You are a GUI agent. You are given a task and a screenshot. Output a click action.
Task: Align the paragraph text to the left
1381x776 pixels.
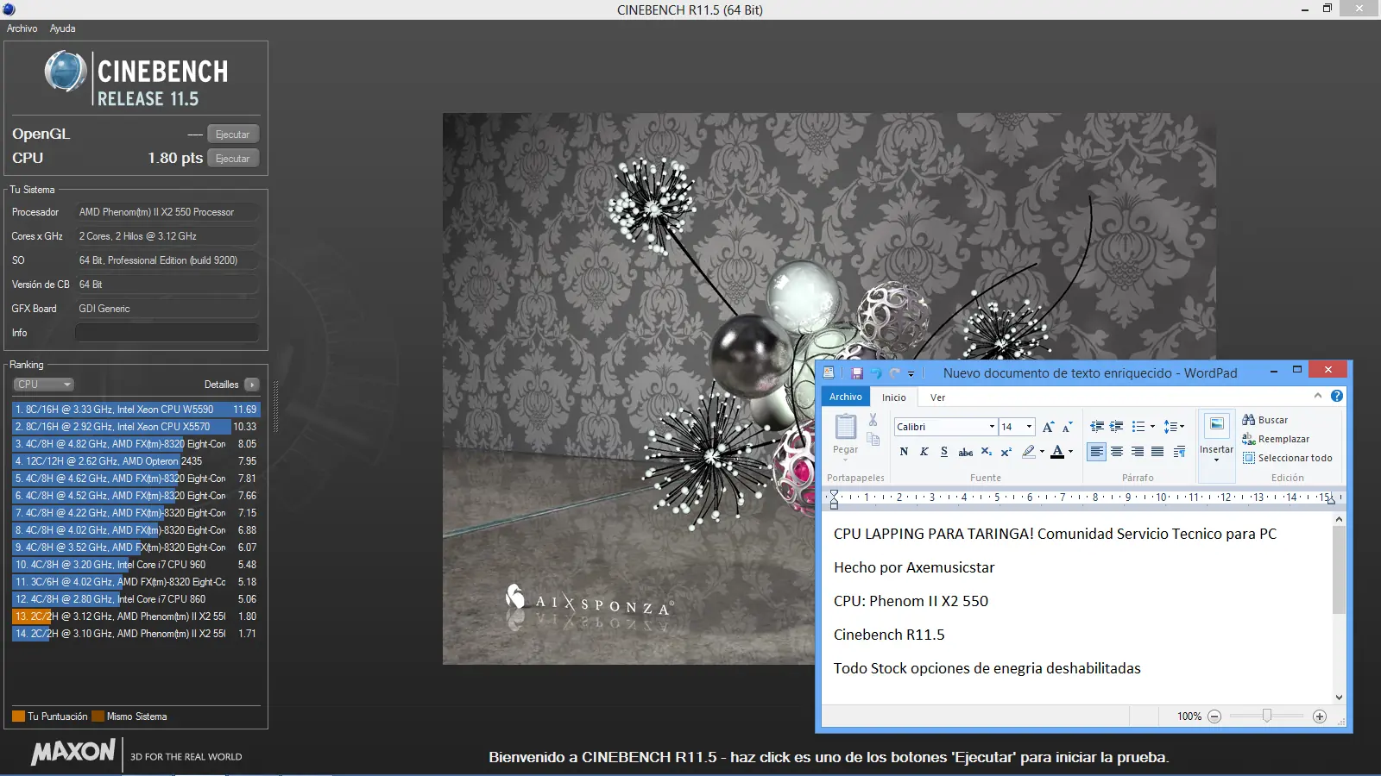tap(1096, 452)
